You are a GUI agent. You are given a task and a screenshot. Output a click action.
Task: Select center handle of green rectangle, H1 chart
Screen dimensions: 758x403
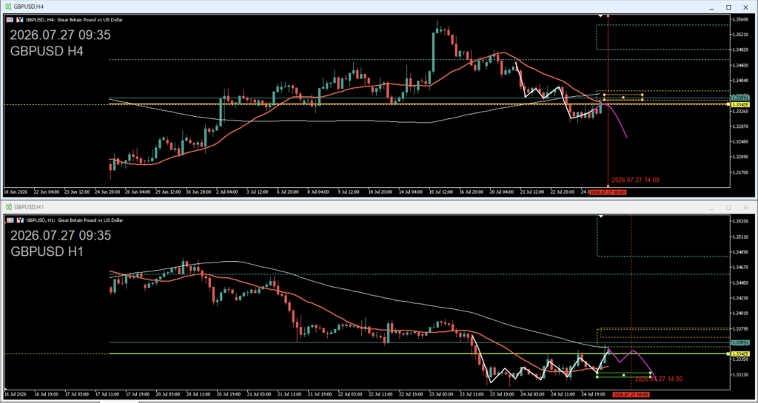623,374
